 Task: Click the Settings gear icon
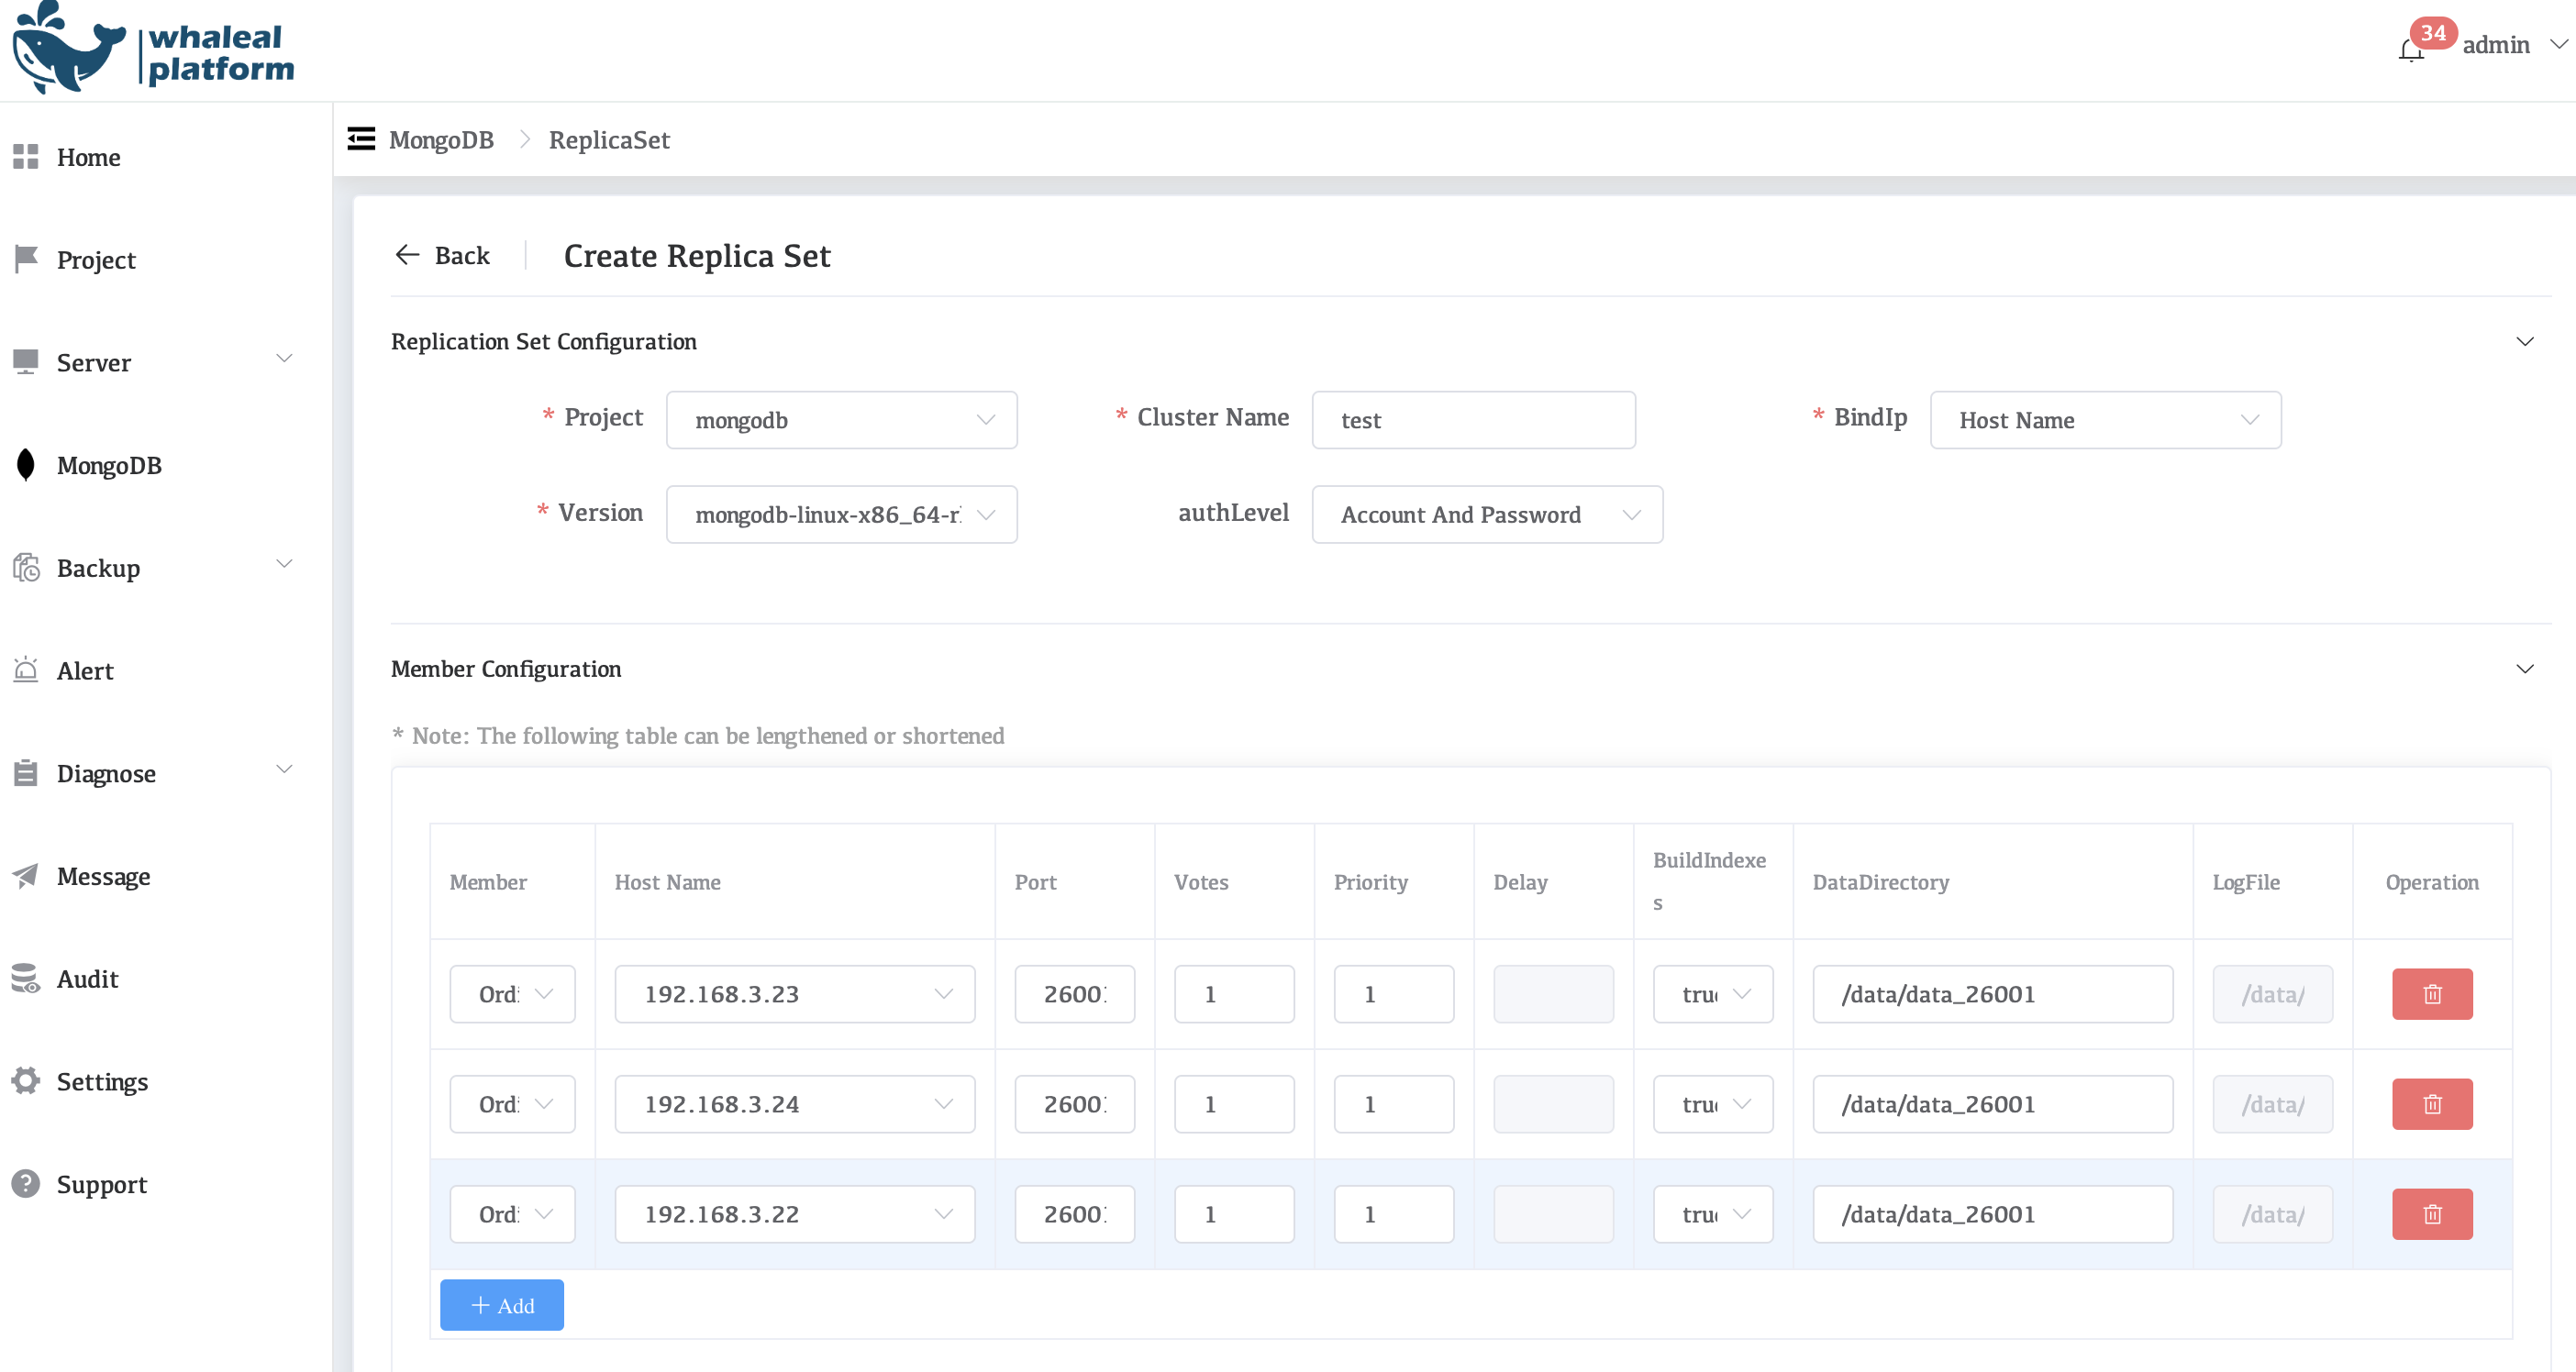tap(26, 1081)
